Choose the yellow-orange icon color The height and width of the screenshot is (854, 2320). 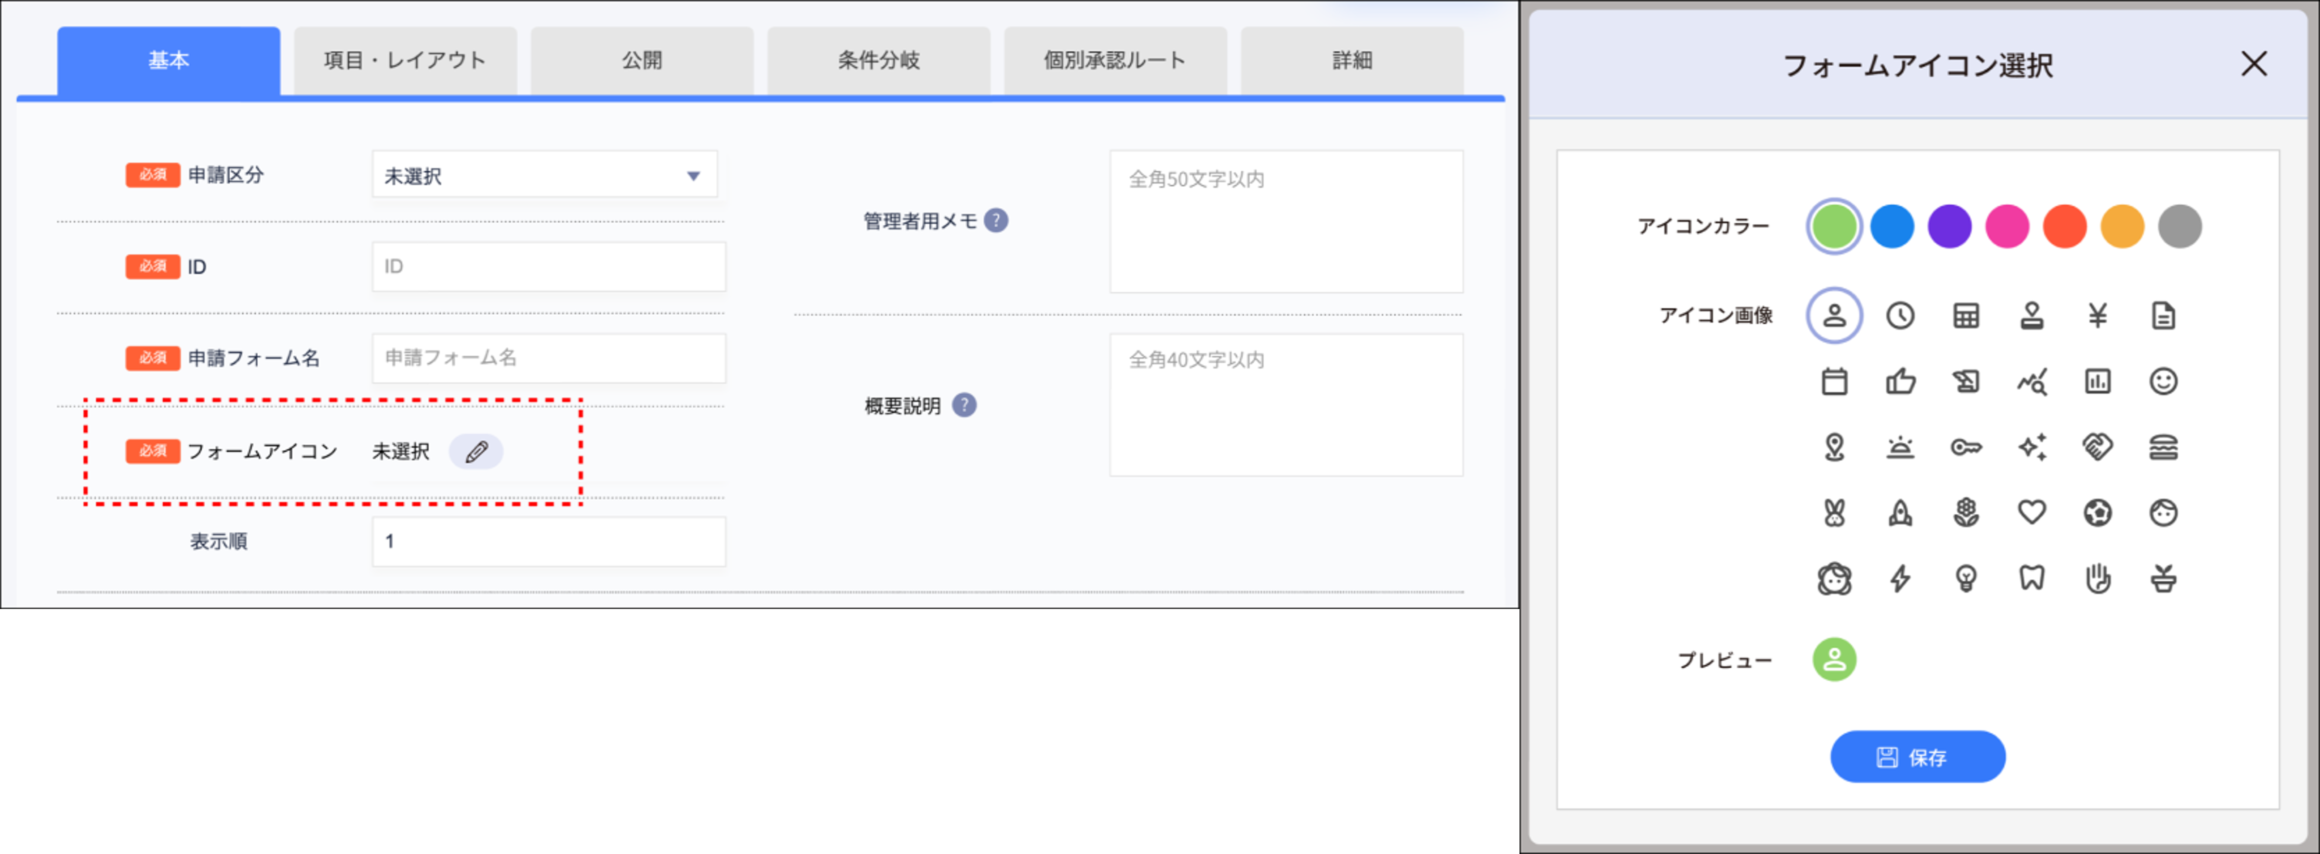[2123, 226]
